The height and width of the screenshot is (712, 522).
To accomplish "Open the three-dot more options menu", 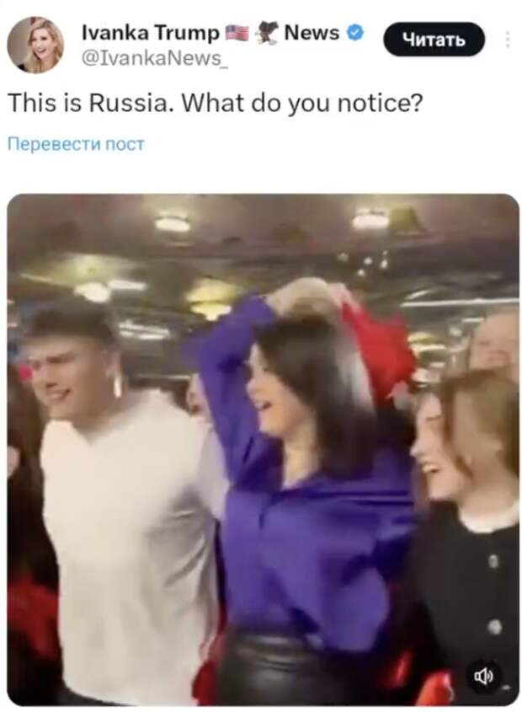I will coord(508,40).
